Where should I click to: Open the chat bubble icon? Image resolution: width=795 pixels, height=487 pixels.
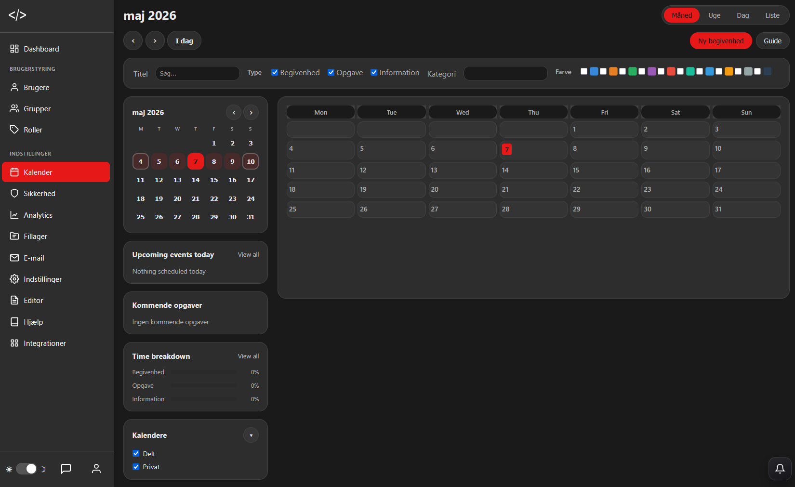pyautogui.click(x=66, y=469)
